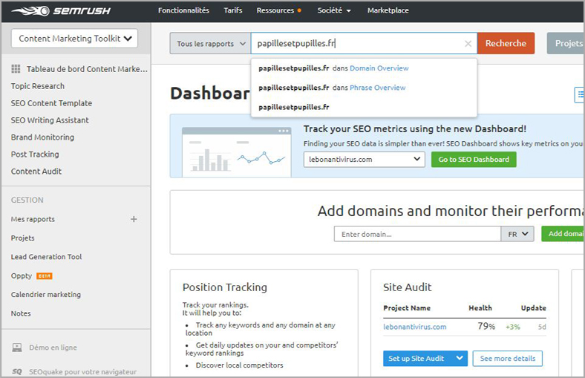
Task: Click the Site Audit heading
Action: [x=408, y=287]
